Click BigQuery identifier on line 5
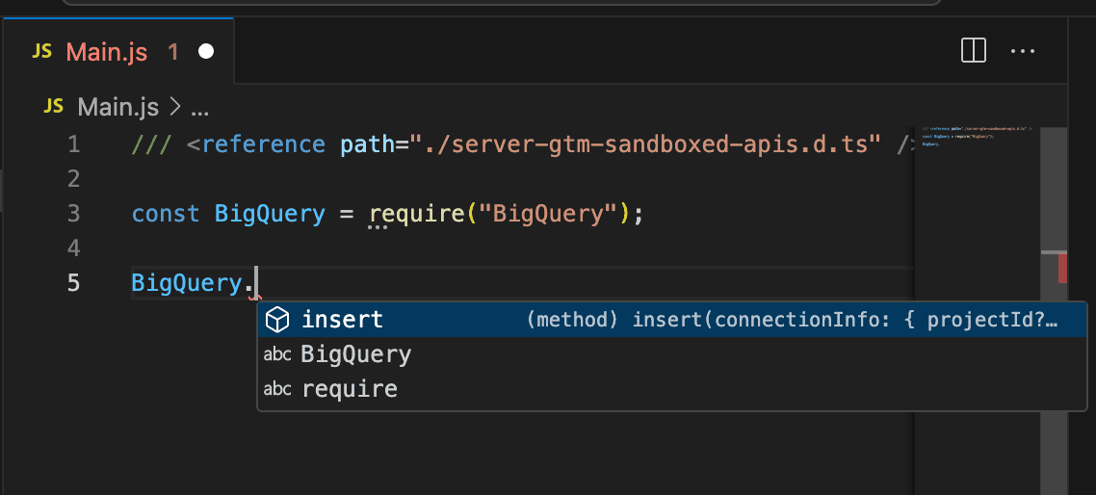The width and height of the screenshot is (1096, 495). 187,282
